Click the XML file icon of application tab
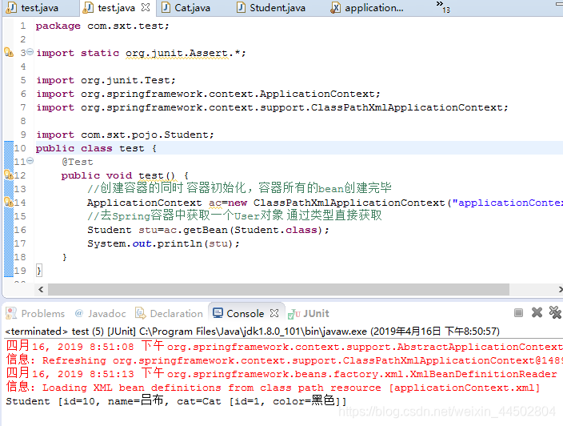This screenshot has width=563, height=426. (335, 7)
